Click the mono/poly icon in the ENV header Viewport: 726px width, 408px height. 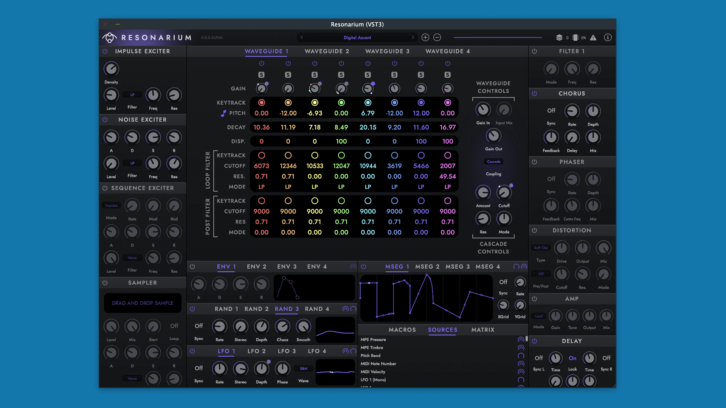pyautogui.click(x=353, y=267)
